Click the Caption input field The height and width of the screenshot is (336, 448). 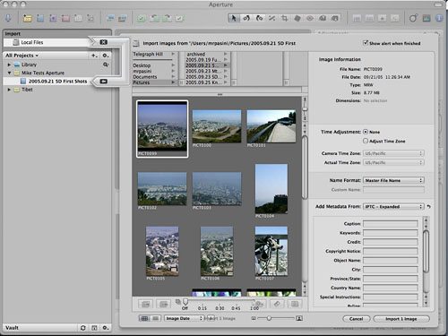391,224
